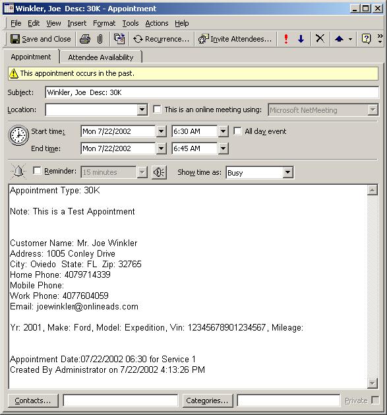Set High importance with red exclamation
Screen dimensions: 387x415
[x=286, y=39]
